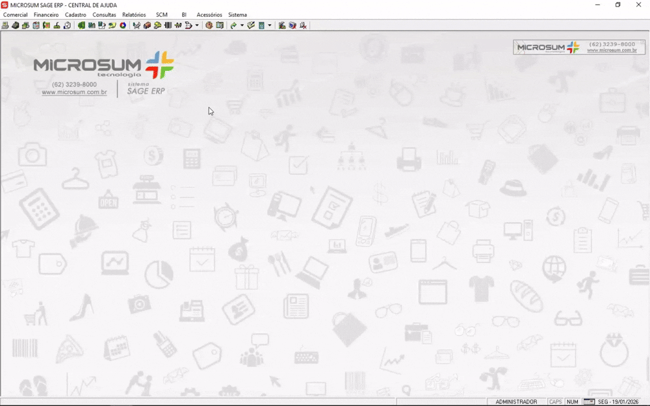Expand the dropdown next to the calculator icon

click(269, 25)
